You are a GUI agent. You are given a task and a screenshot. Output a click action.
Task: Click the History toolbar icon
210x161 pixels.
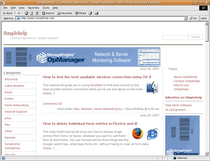point(90,13)
